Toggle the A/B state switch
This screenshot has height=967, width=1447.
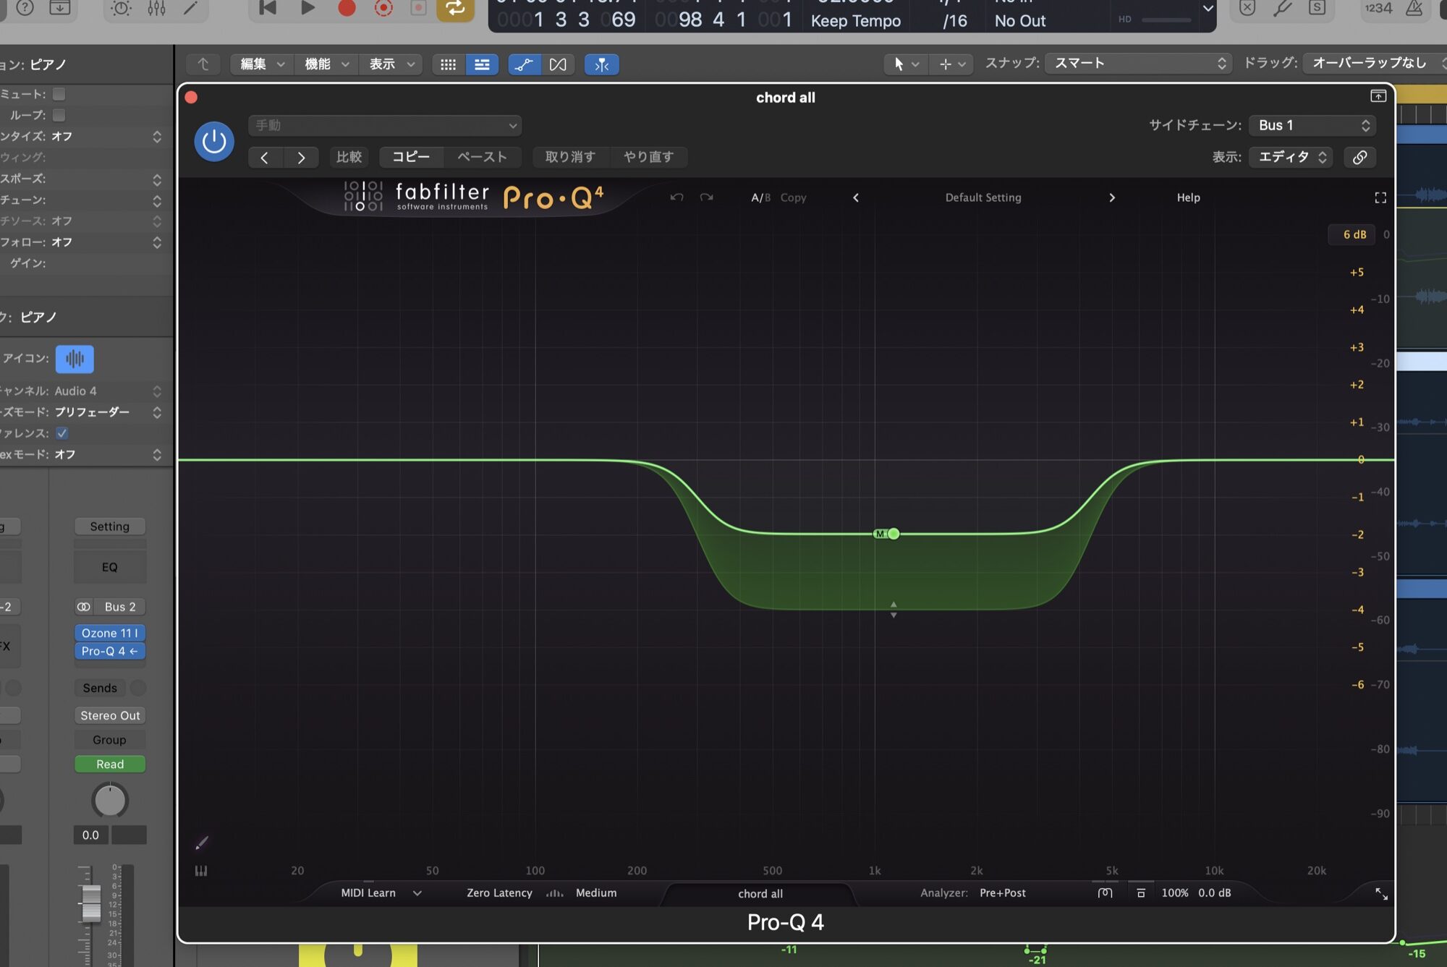pos(760,197)
